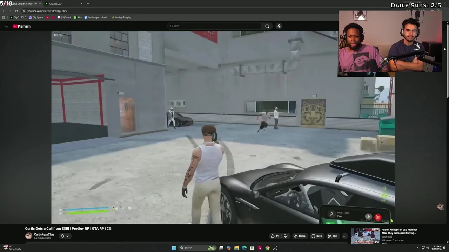Click the YouTube search magnifier button
The height and width of the screenshot is (252, 449).
[267, 26]
